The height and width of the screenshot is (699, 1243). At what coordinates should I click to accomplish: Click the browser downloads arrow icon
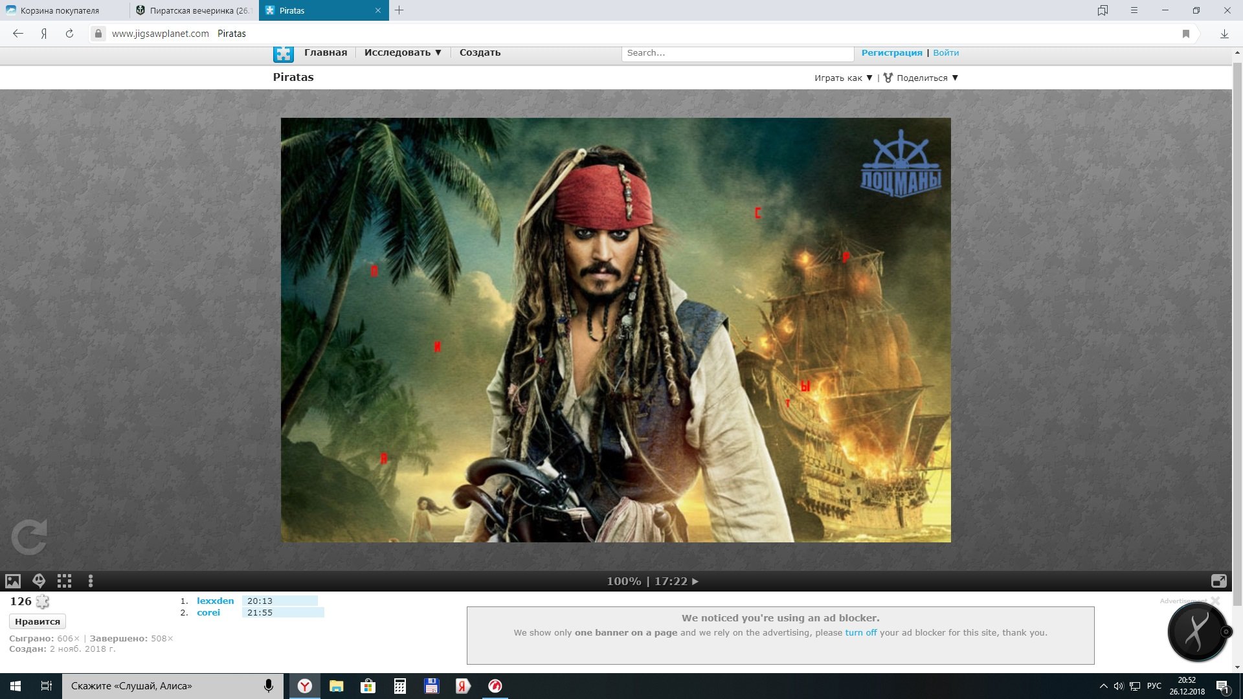pyautogui.click(x=1224, y=34)
